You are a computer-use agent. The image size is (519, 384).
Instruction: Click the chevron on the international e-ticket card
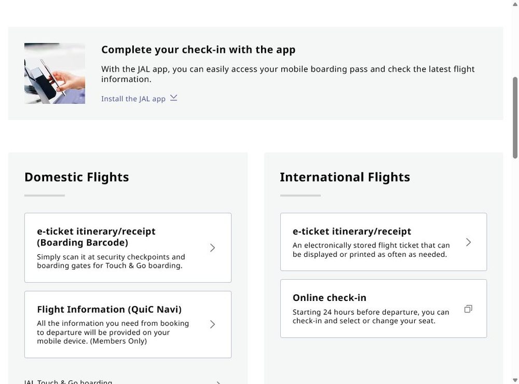468,242
